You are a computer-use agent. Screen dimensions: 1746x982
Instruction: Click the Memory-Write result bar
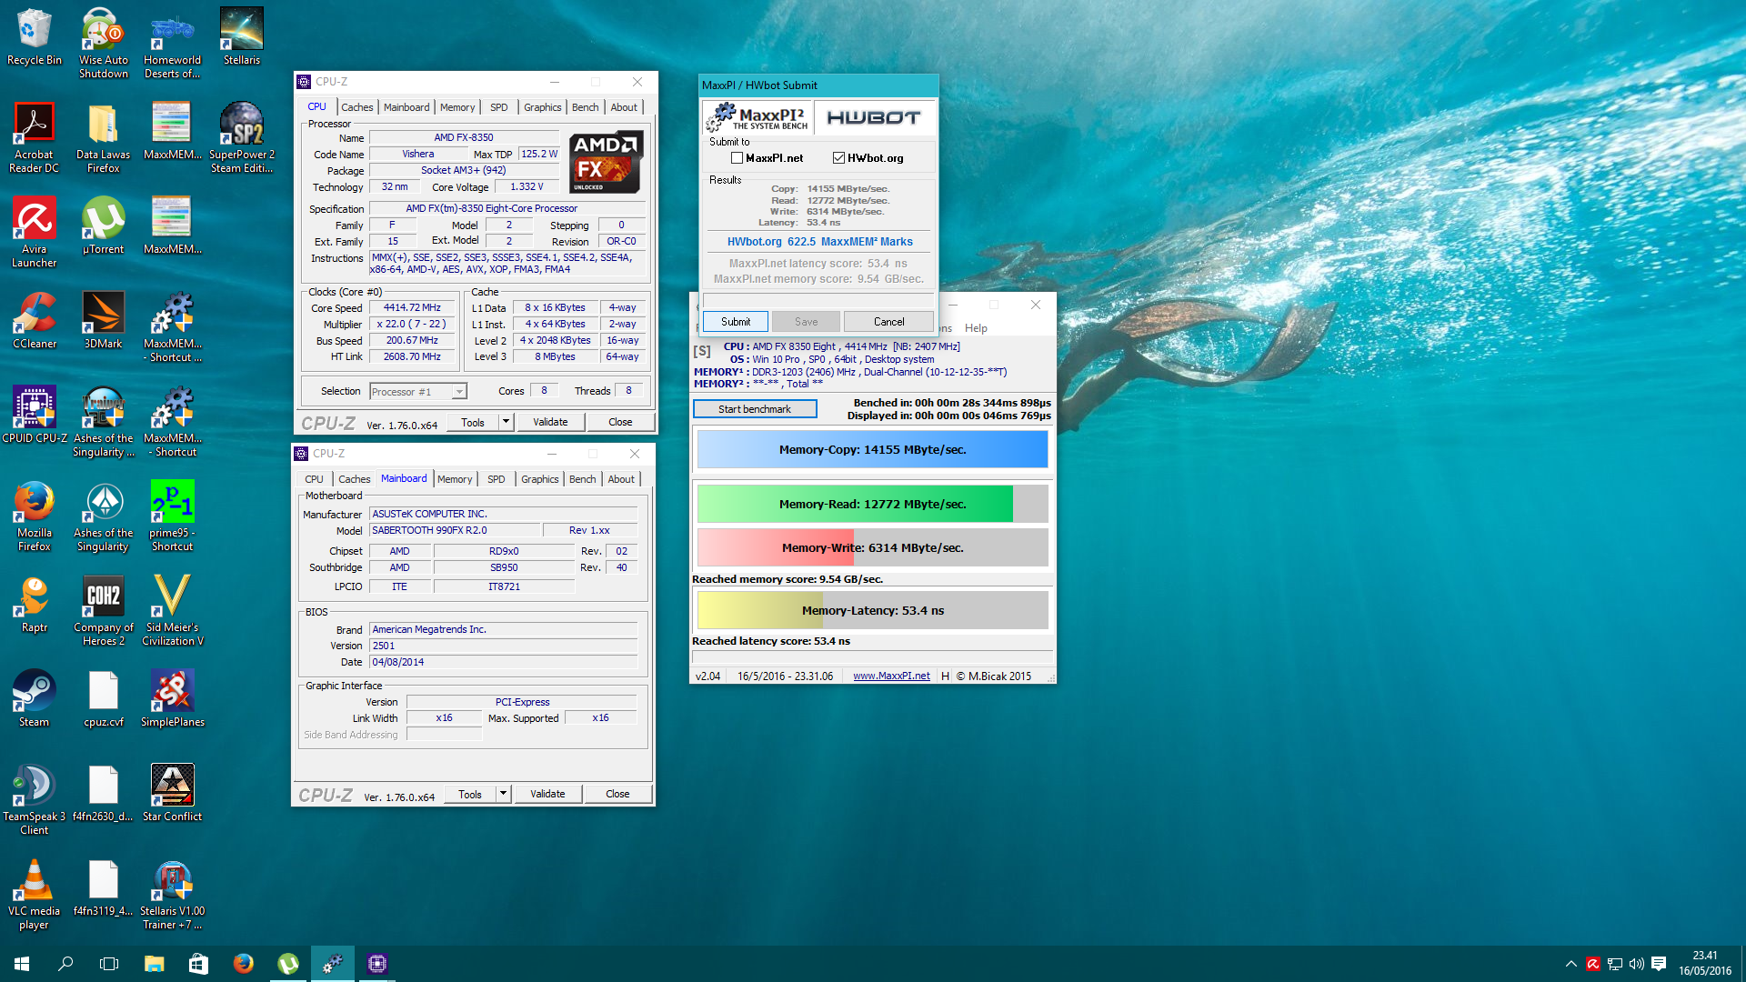(872, 547)
